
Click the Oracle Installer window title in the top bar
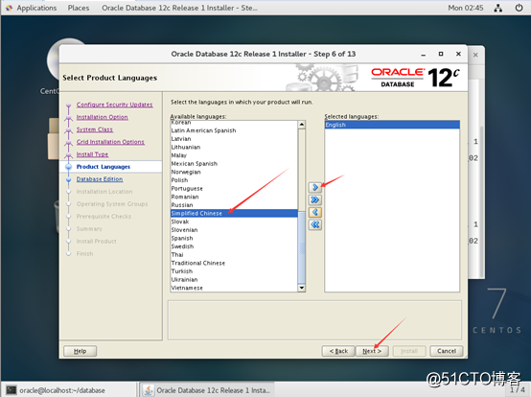[x=179, y=8]
